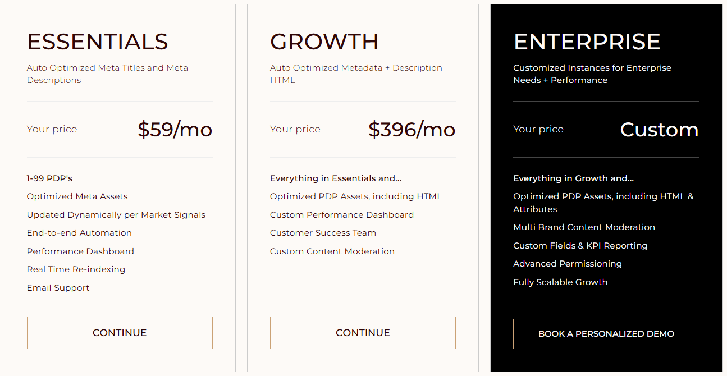Click the Real Time Re-indexing feature
The width and height of the screenshot is (727, 376).
[76, 269]
